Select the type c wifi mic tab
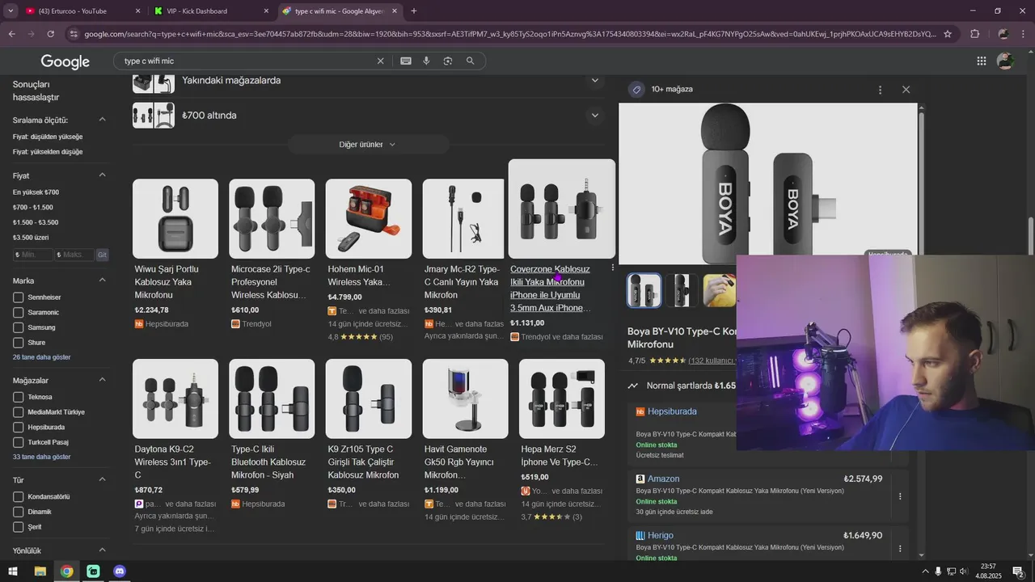Screen dimensions: 1035x582 [x=340, y=11]
